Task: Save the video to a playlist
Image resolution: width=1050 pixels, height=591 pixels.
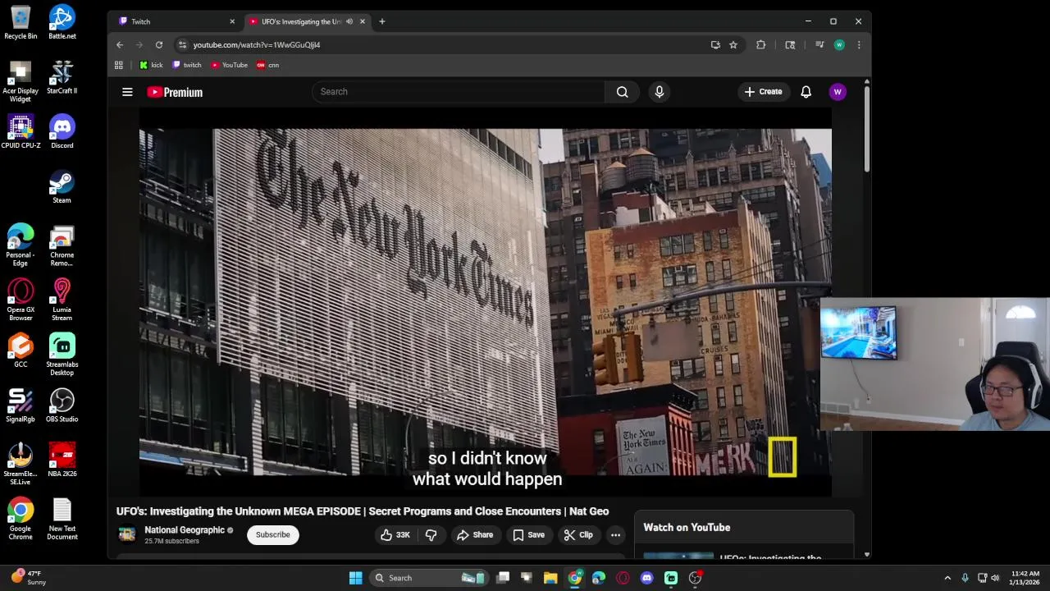Action: pyautogui.click(x=528, y=535)
